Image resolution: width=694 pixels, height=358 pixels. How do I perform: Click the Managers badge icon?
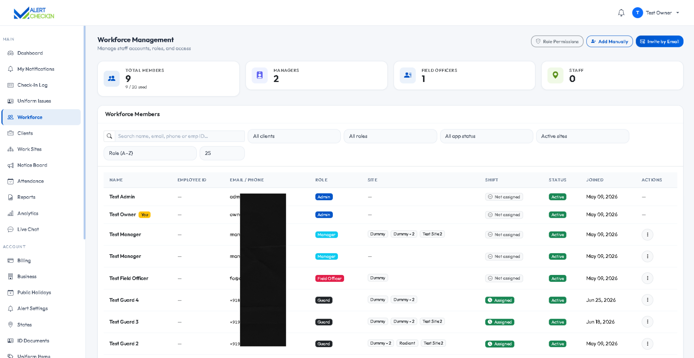(260, 75)
